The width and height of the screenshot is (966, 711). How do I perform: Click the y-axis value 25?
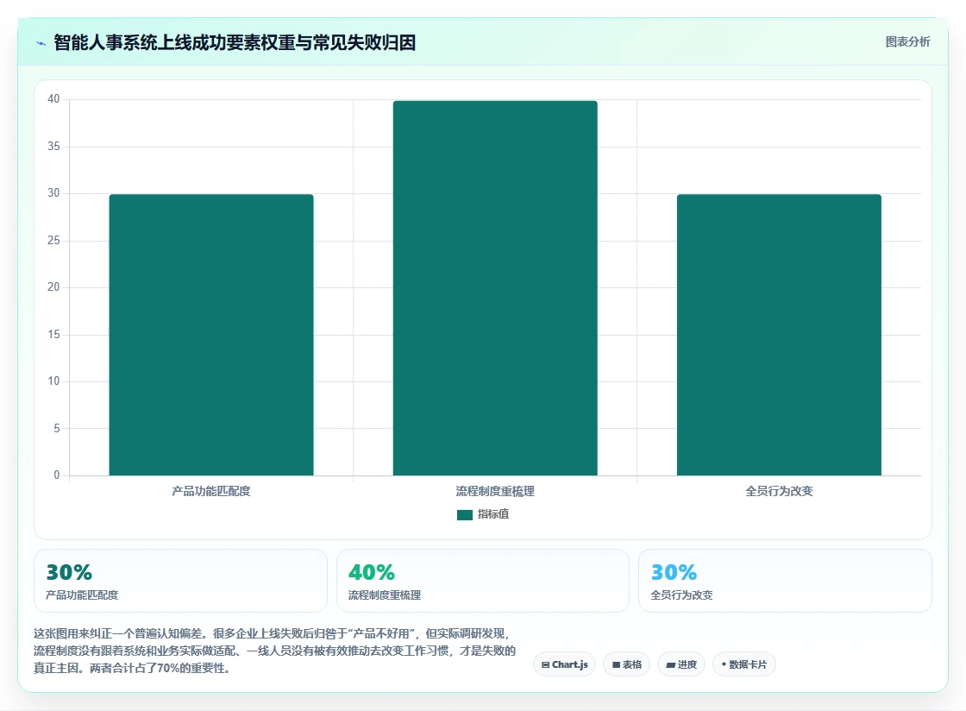point(53,240)
